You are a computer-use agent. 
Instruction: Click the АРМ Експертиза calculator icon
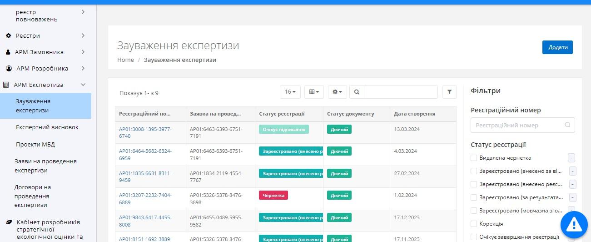tap(6, 85)
